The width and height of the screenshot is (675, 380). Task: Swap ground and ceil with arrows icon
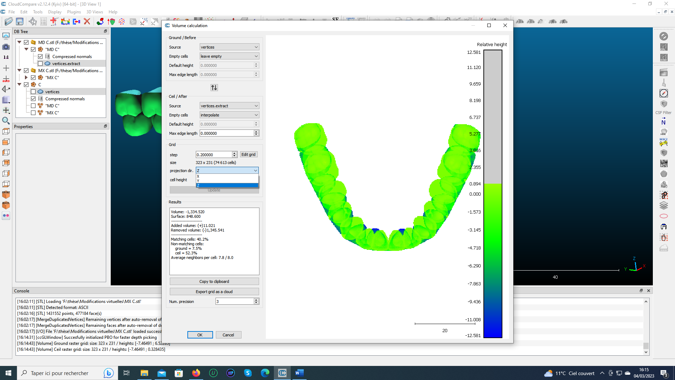click(214, 88)
